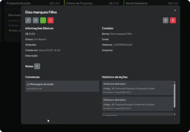This screenshot has width=190, height=132.
Task: Click the clock schedule icon button
Action: 36,20
